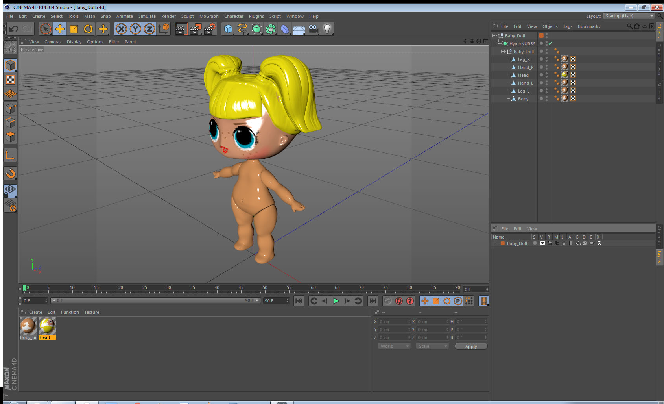The height and width of the screenshot is (404, 664).
Task: Open Object Manager Tags menu
Action: click(x=568, y=26)
